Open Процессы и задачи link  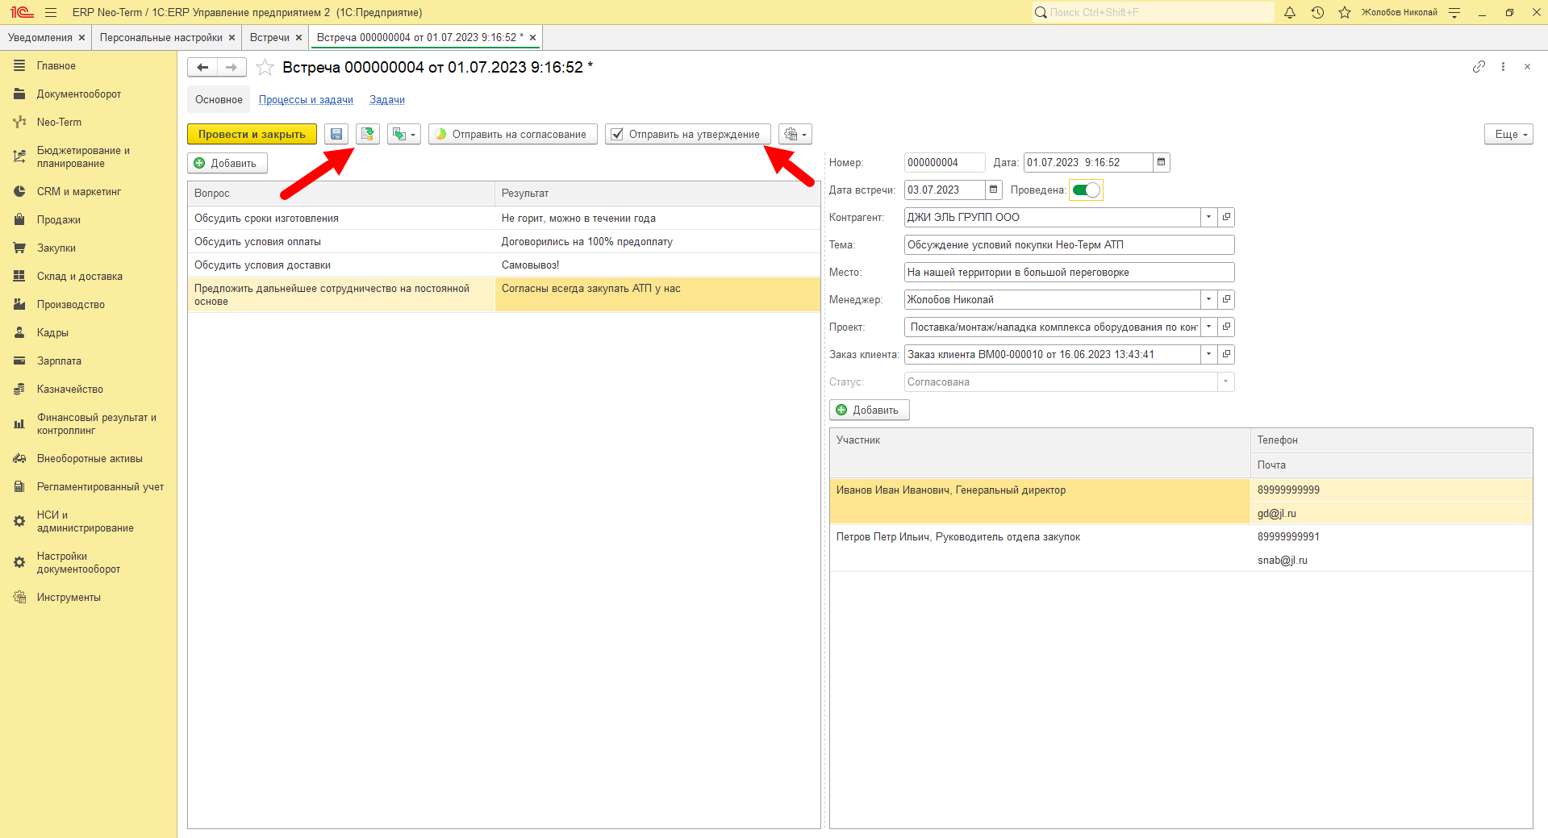tap(306, 99)
